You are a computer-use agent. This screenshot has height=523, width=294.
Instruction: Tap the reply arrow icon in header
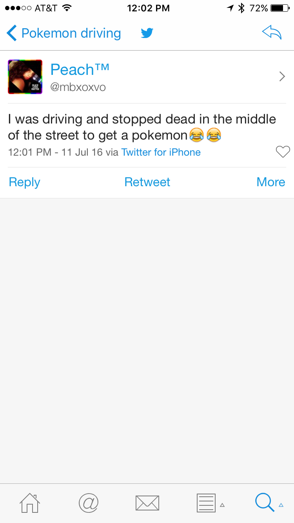[272, 33]
